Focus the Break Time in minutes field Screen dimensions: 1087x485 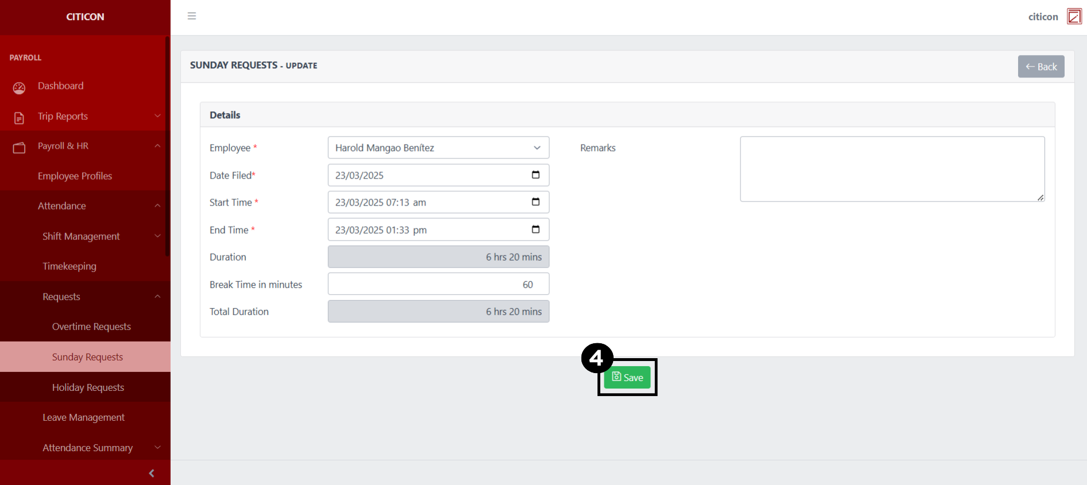click(x=438, y=284)
